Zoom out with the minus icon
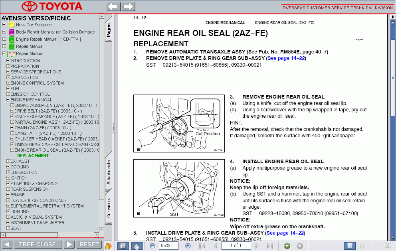This screenshot has width=396, height=251. (152, 246)
